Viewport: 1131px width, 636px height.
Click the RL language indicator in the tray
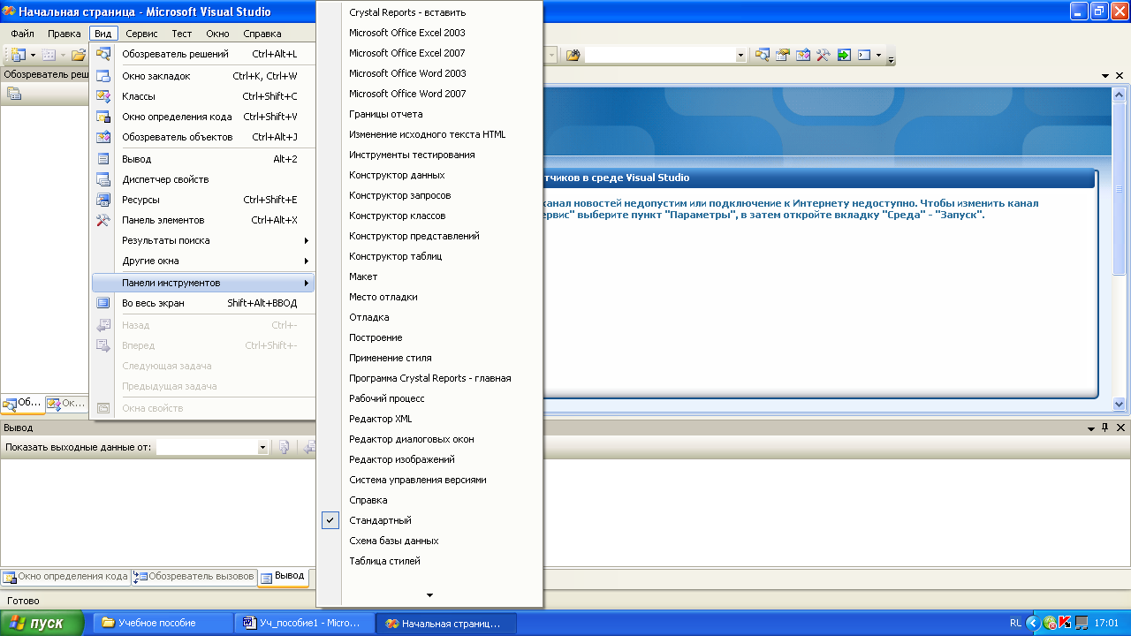pos(1016,623)
